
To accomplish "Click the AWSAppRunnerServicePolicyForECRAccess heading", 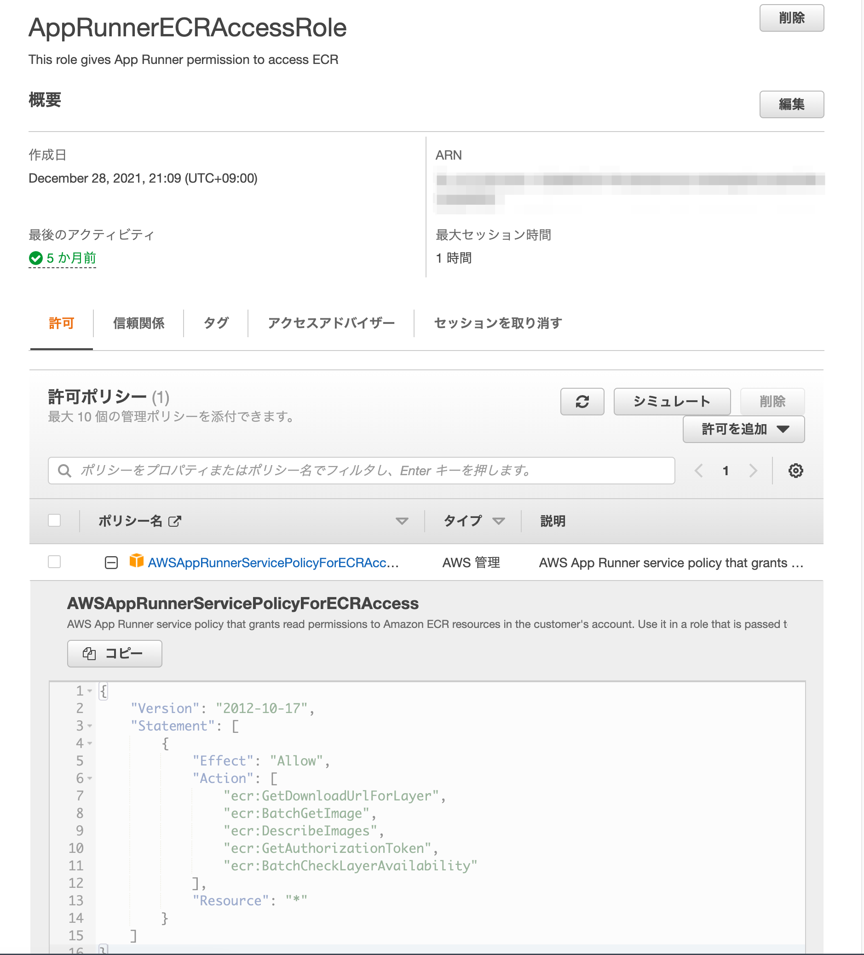I will point(242,603).
